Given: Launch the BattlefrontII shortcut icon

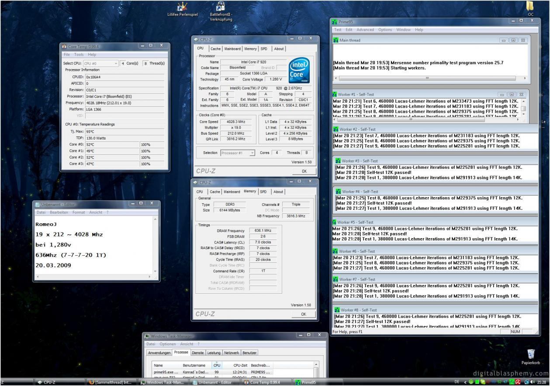Looking at the screenshot, I should [x=221, y=7].
